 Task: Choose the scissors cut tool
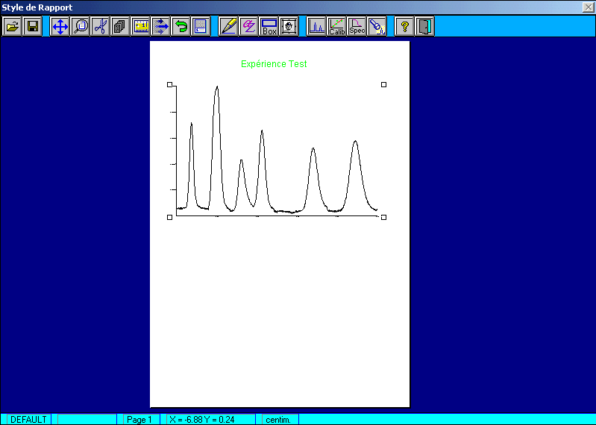click(x=101, y=27)
